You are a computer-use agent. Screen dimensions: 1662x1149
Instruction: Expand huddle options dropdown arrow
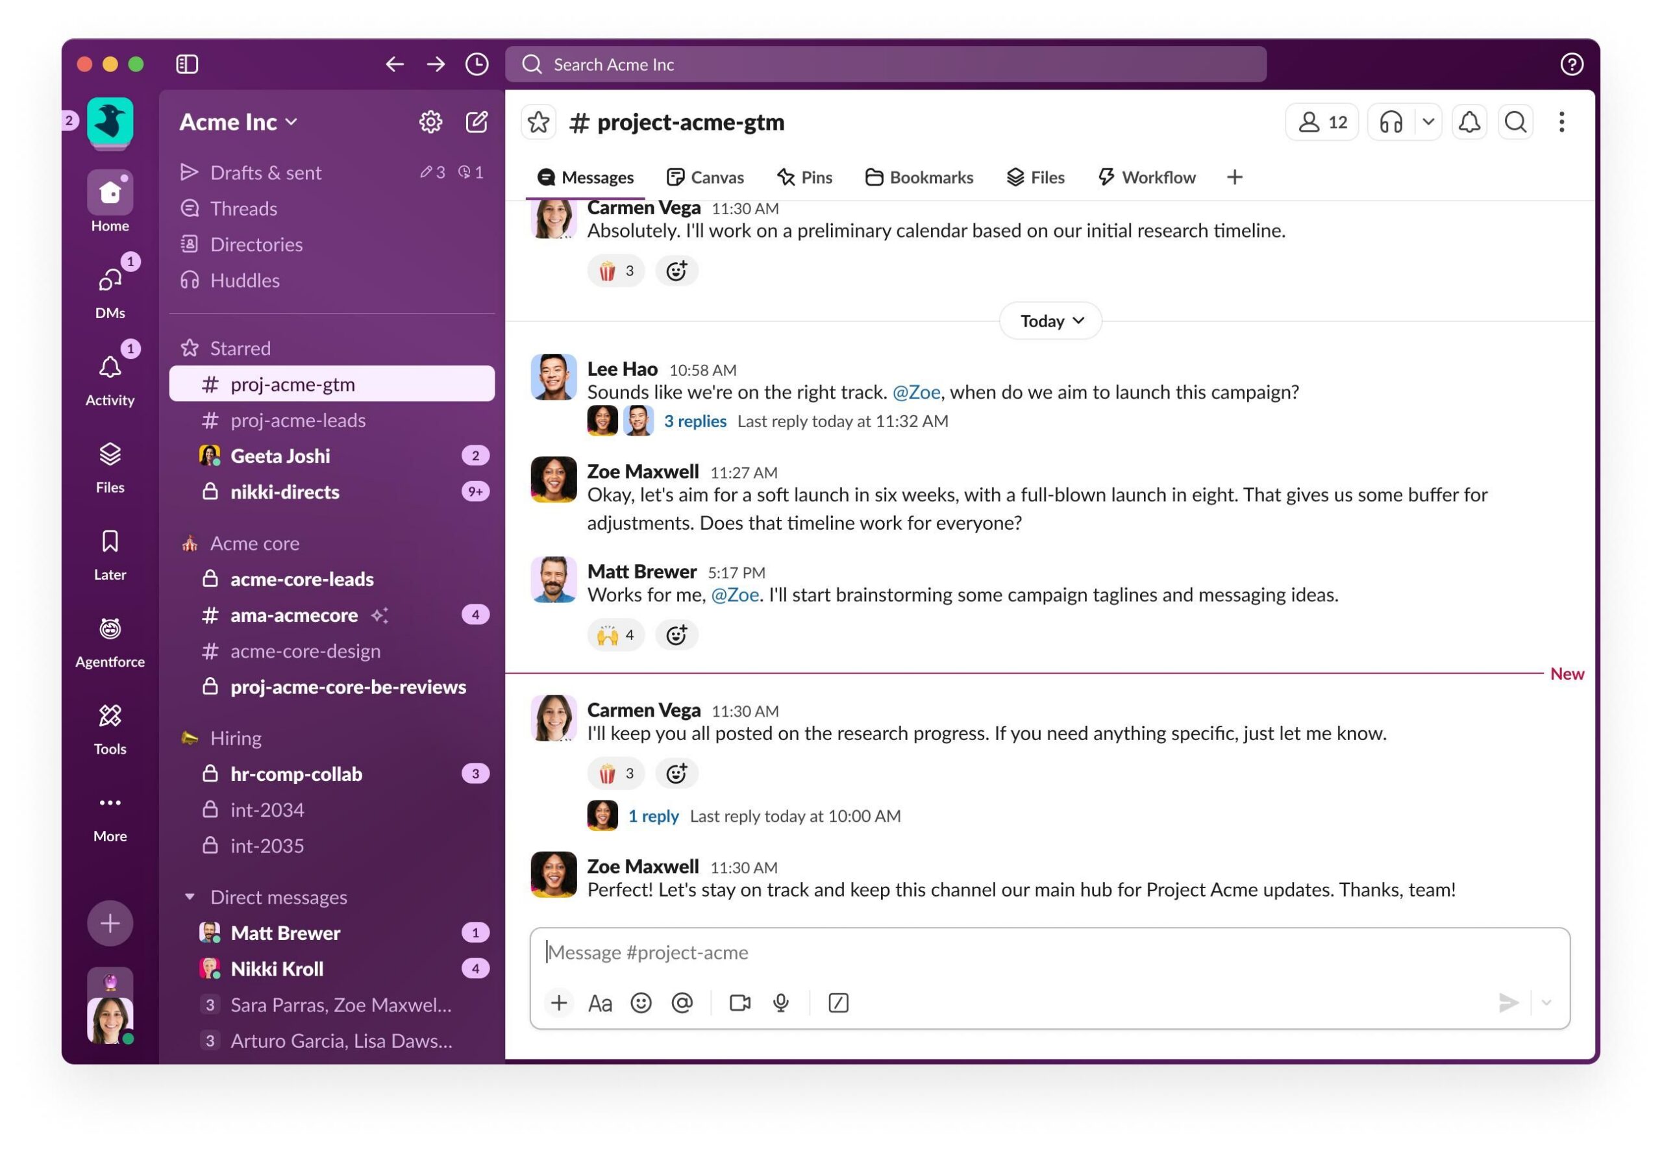click(x=1428, y=121)
